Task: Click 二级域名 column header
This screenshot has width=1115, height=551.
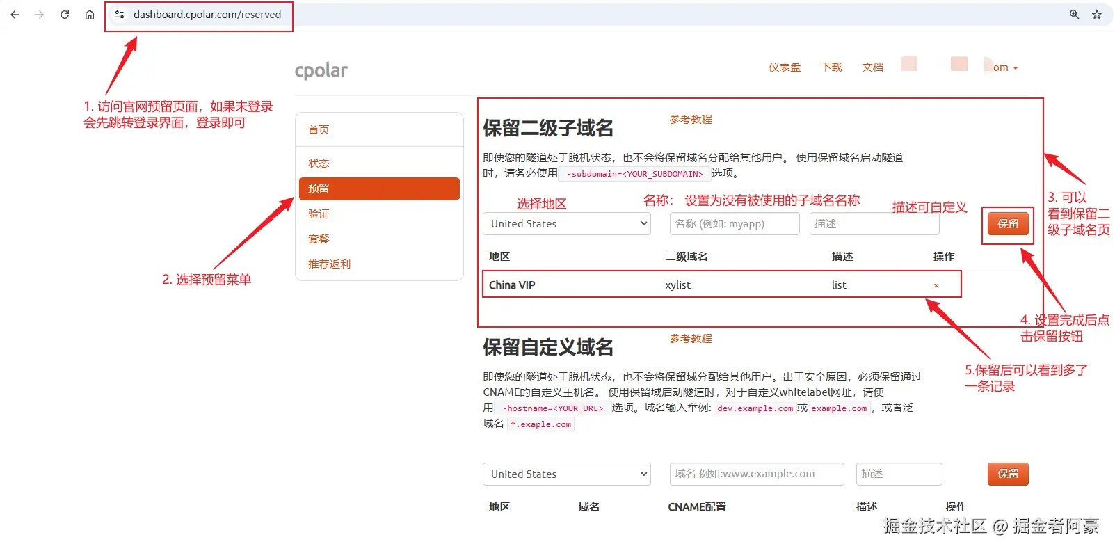Action: pyautogui.click(x=687, y=257)
